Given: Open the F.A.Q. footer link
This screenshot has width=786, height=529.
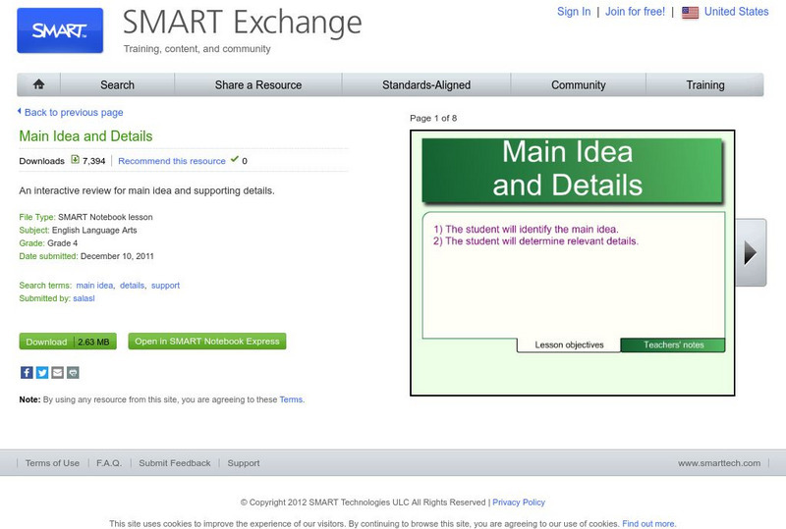Looking at the screenshot, I should click(109, 463).
